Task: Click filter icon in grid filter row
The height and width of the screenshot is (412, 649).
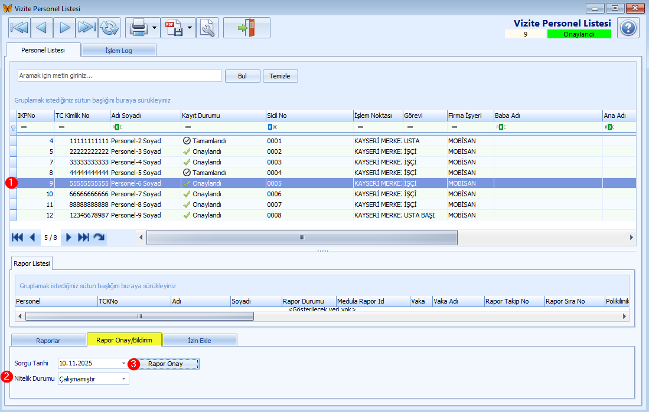Action: click(x=14, y=127)
